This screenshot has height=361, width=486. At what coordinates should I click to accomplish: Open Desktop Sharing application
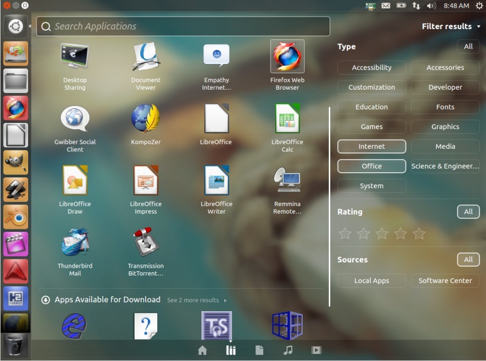[x=75, y=66]
